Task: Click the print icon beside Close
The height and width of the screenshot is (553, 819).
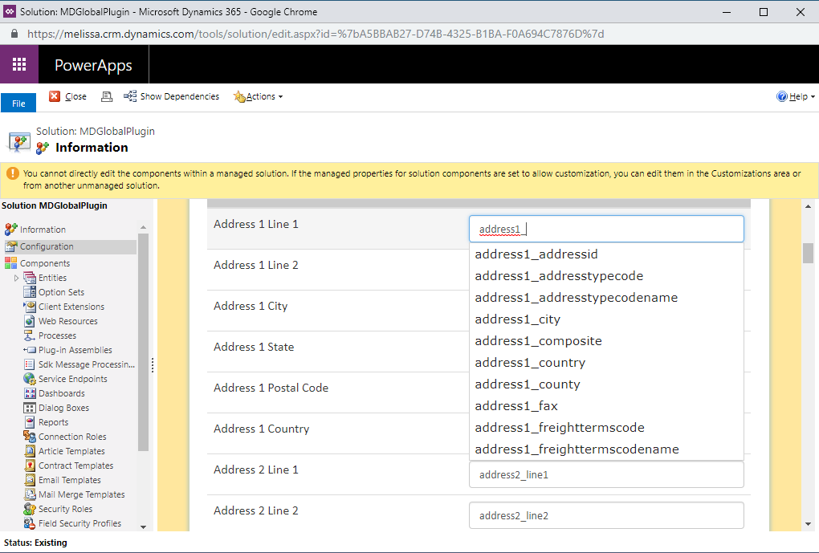Action: (x=107, y=96)
